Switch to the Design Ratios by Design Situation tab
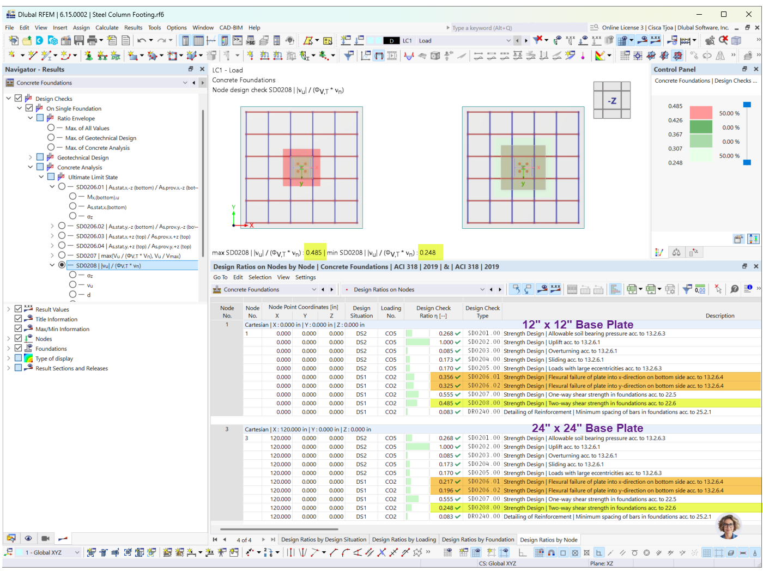This screenshot has height=572, width=763. 324,539
